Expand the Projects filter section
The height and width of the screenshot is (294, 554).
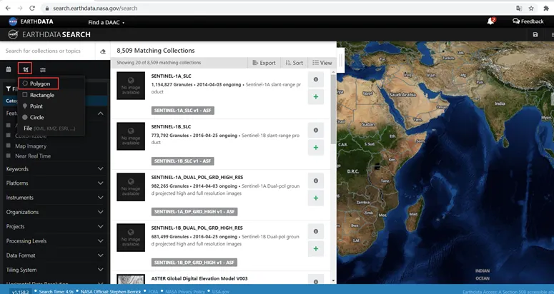tap(55, 226)
